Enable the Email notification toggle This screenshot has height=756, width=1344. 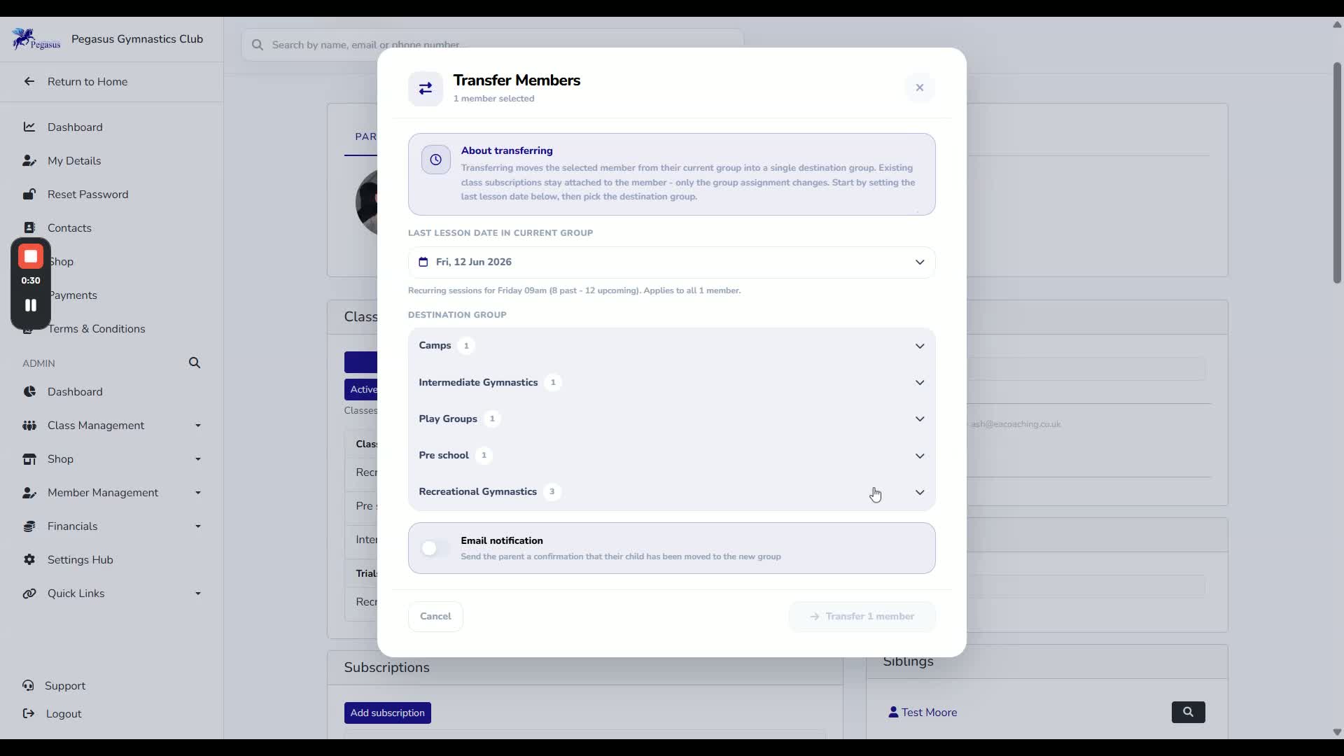pos(435,548)
